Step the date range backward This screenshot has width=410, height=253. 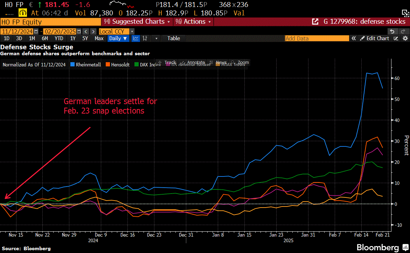86,31
